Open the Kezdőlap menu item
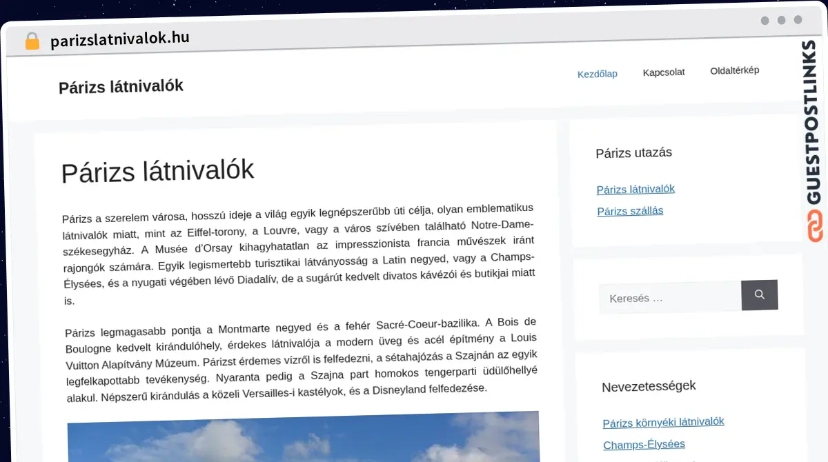The height and width of the screenshot is (462, 828). 597,74
